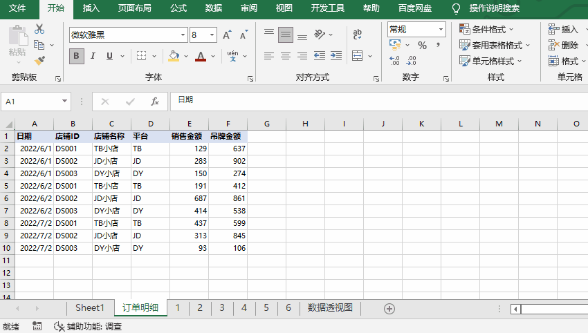The height and width of the screenshot is (333, 588).
Task: Click macro record icon in status bar
Action: (x=37, y=326)
